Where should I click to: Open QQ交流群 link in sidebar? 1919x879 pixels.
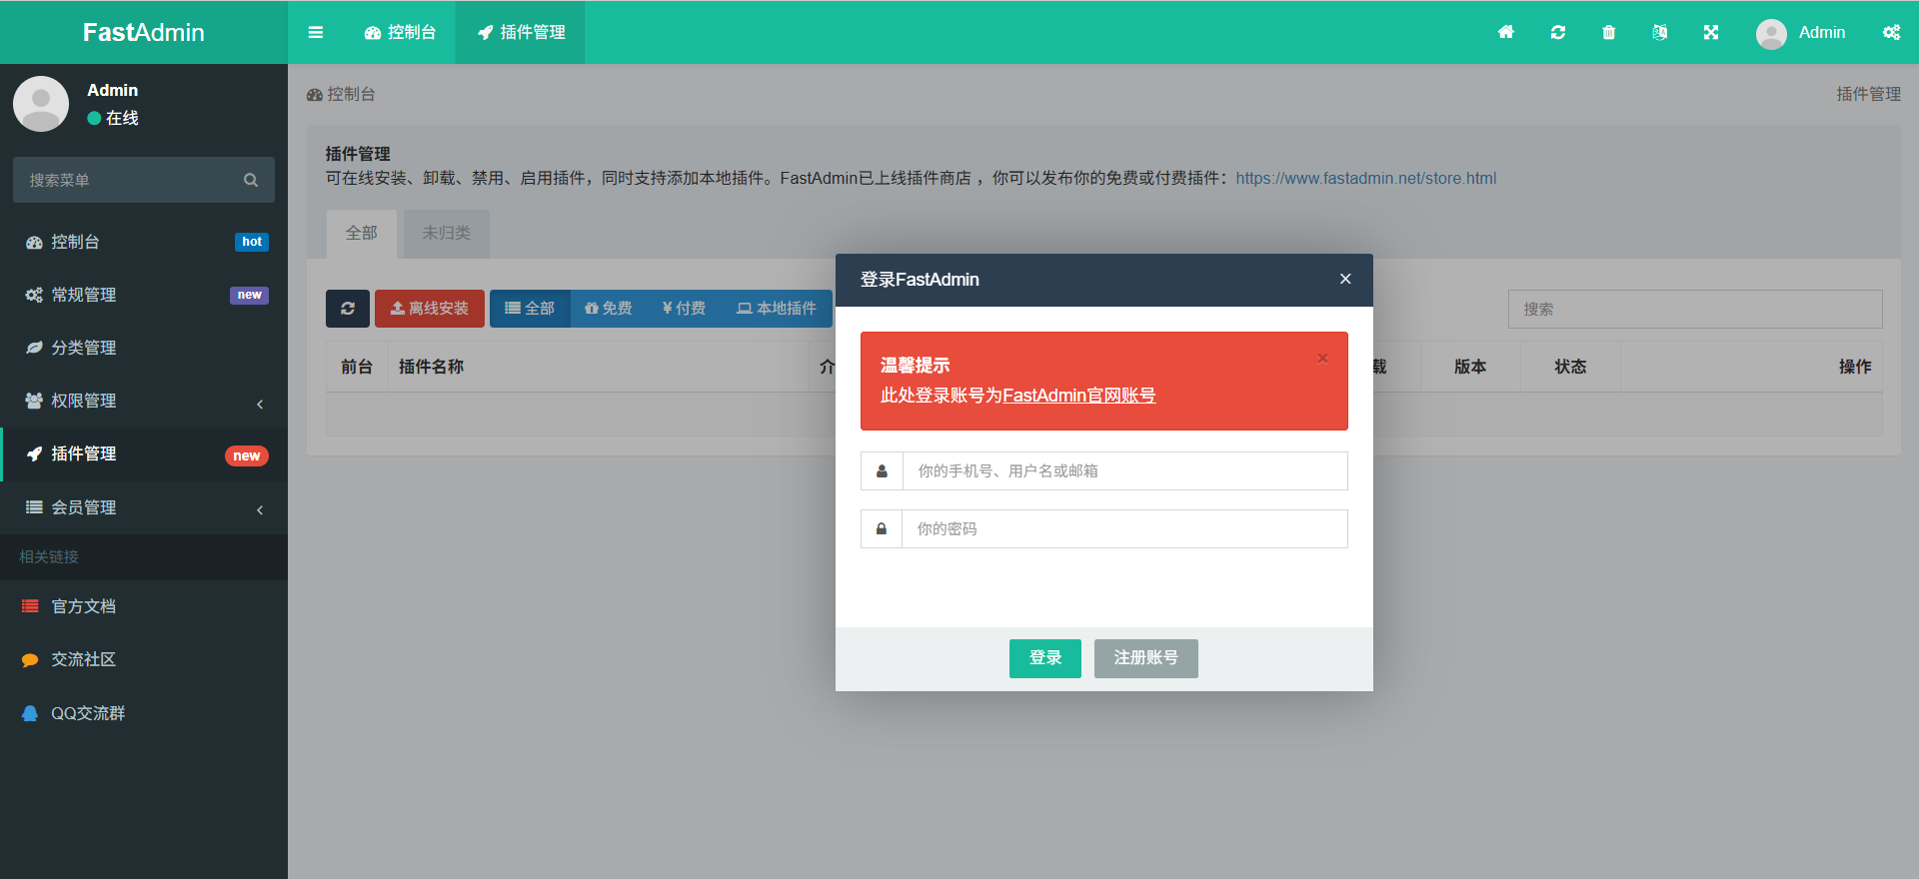click(144, 713)
